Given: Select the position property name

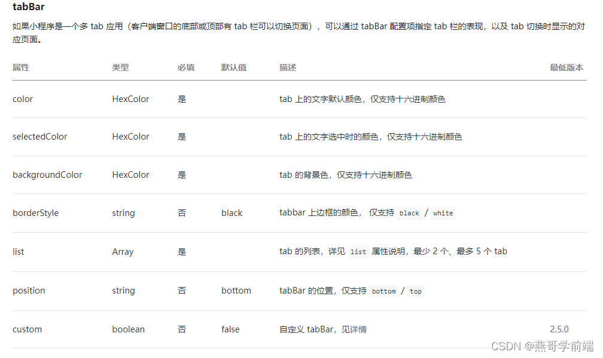Looking at the screenshot, I should 29,291.
